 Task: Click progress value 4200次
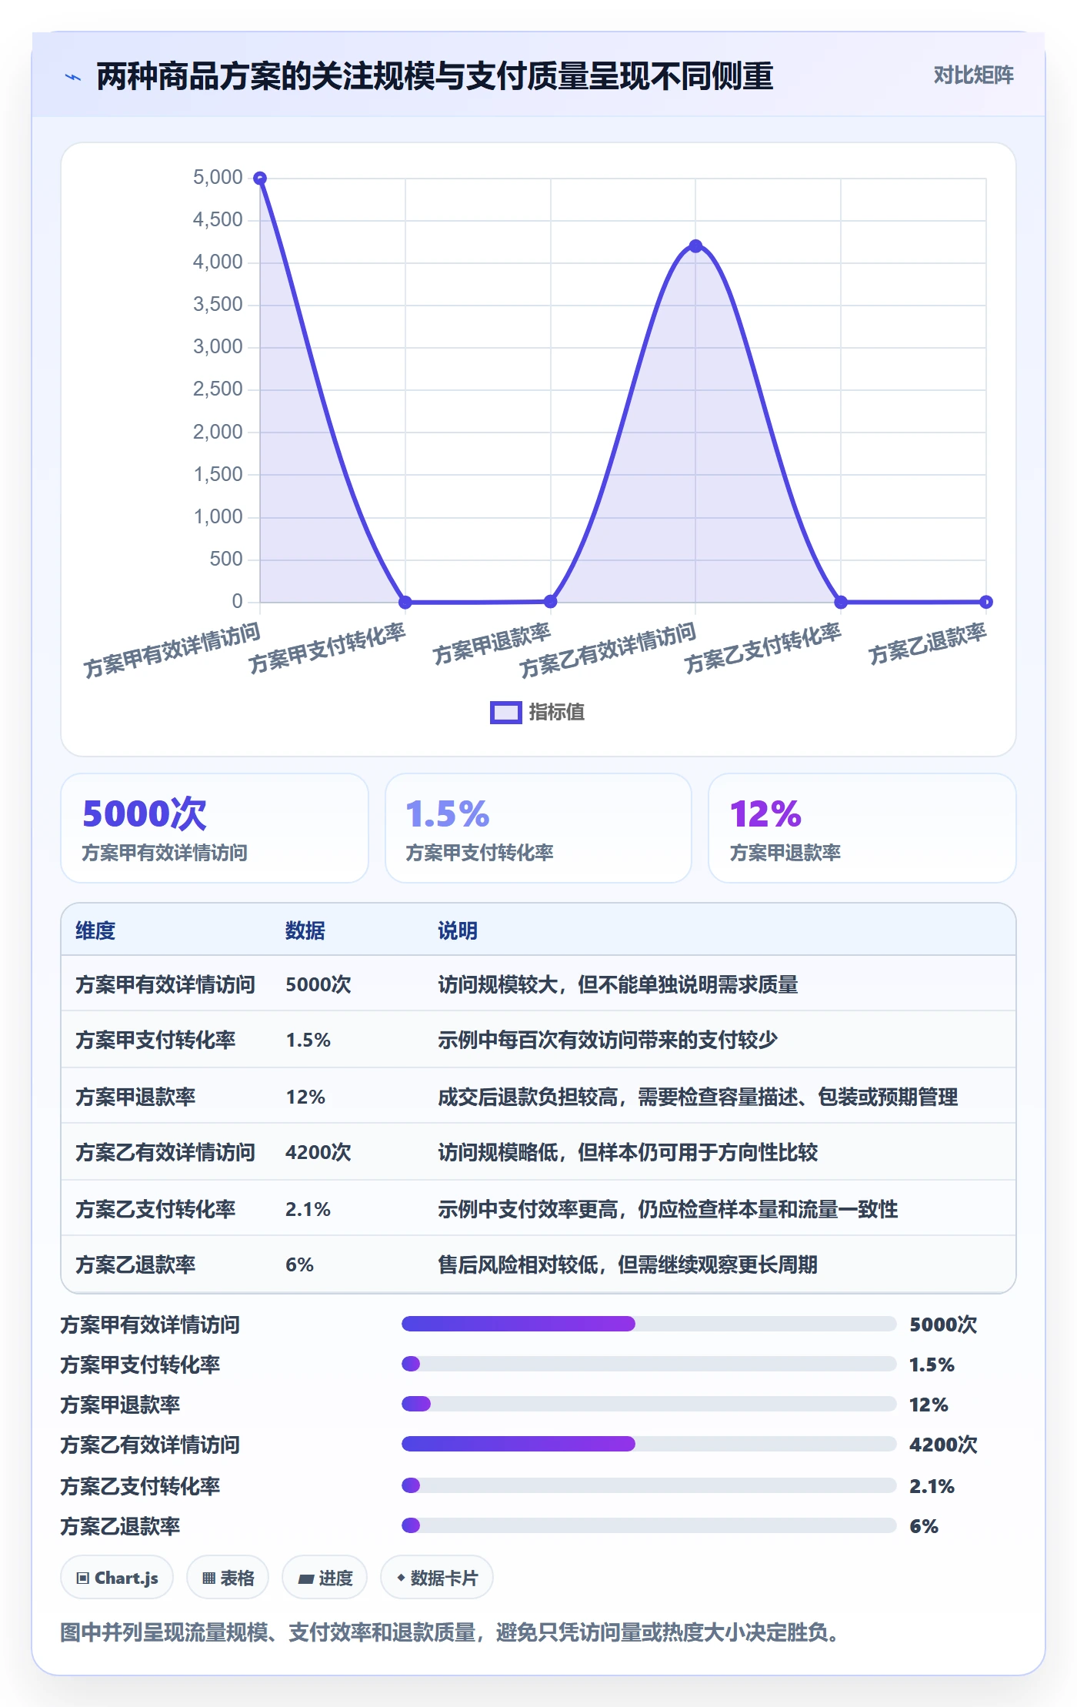[x=943, y=1445]
